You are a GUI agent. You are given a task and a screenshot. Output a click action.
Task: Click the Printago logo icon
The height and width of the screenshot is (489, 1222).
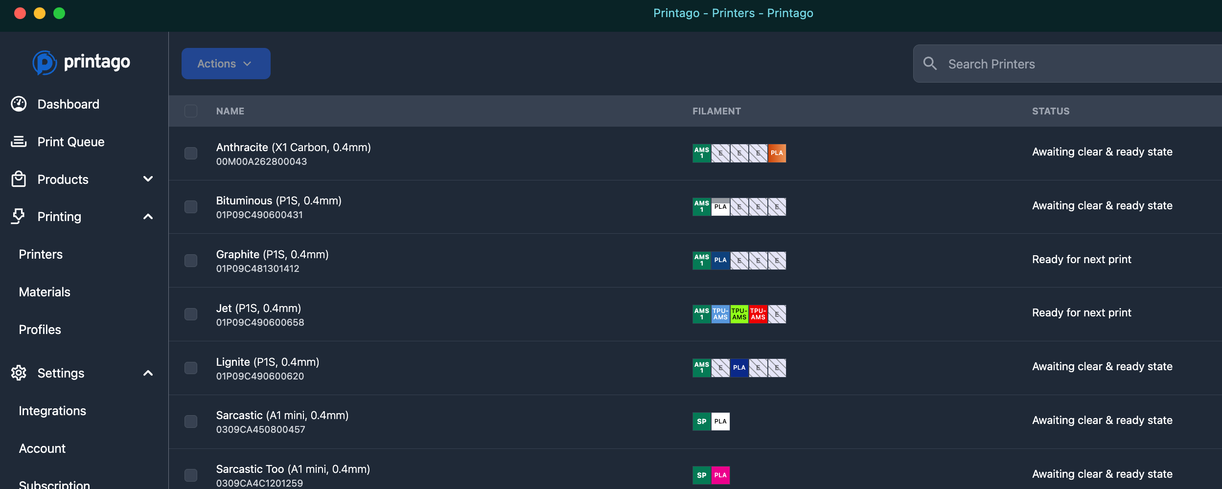point(45,63)
